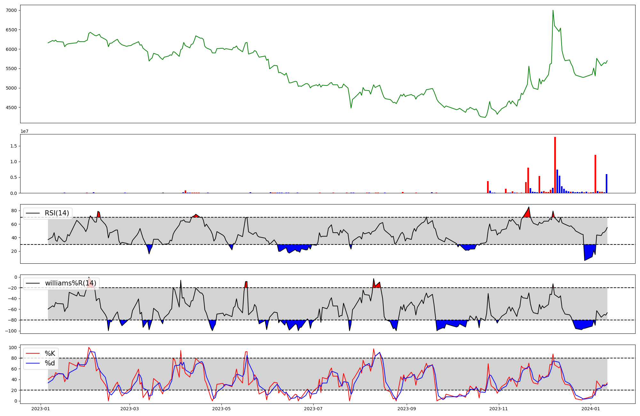Click the 4500 y-axis tick on price chart
Screen dimensions: 640x416
(x=12, y=108)
